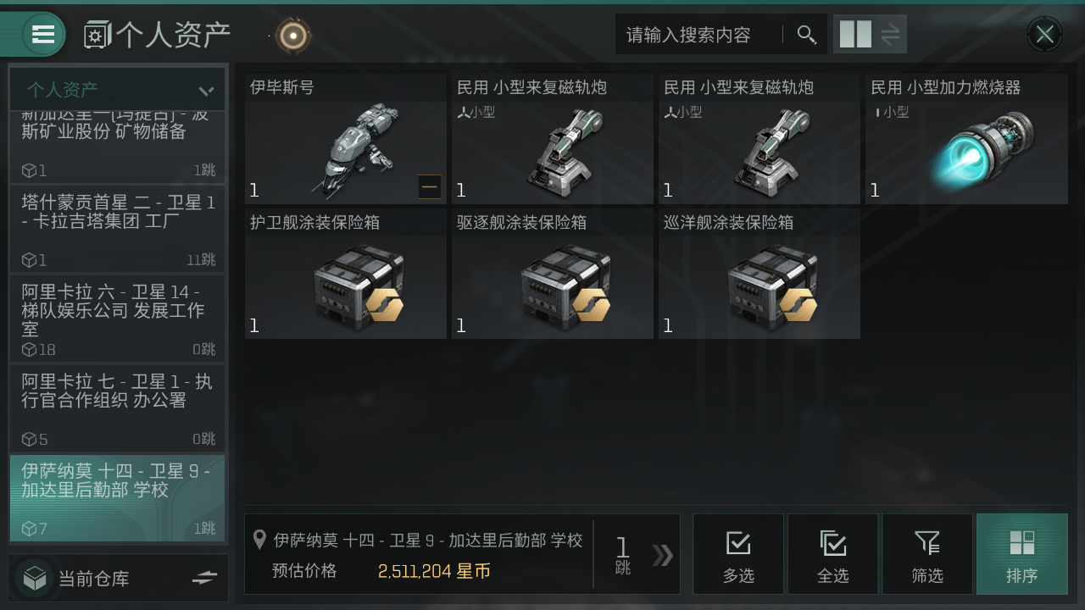Click the search magnifier icon
This screenshot has width=1085, height=610.
[x=806, y=35]
